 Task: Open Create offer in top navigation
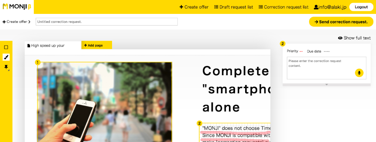[x=194, y=7]
